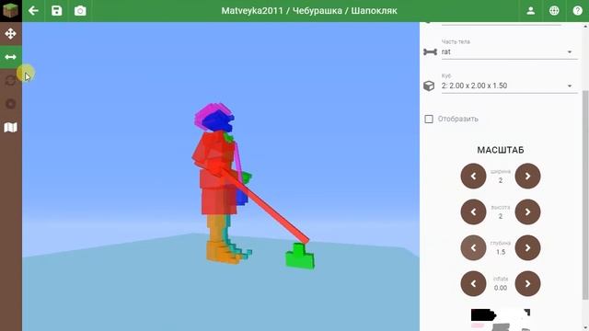Open the user account icon

point(530,11)
